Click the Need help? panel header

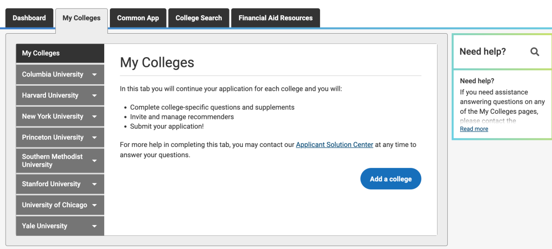482,52
